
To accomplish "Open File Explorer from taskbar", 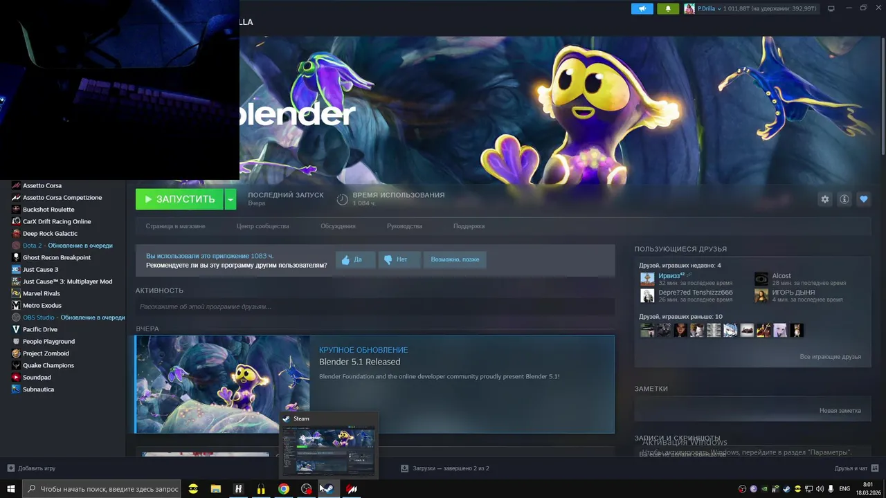I will [x=216, y=489].
